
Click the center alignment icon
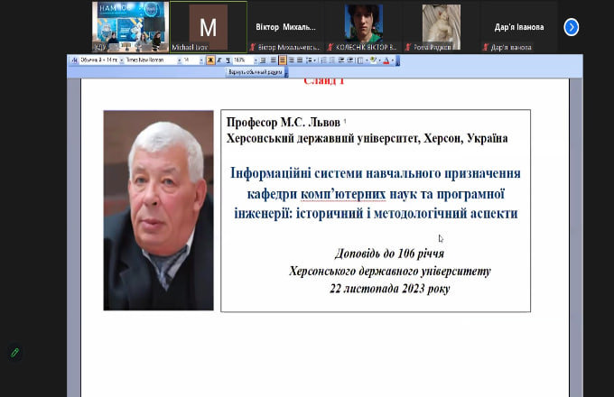(283, 60)
